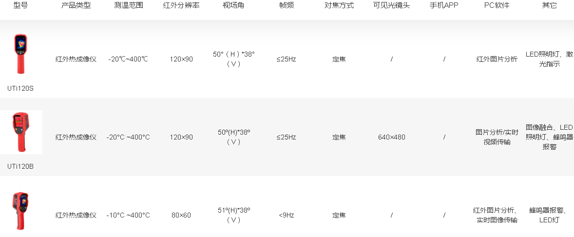Click the 手机APP column header
The image size is (574, 237).
[444, 5]
